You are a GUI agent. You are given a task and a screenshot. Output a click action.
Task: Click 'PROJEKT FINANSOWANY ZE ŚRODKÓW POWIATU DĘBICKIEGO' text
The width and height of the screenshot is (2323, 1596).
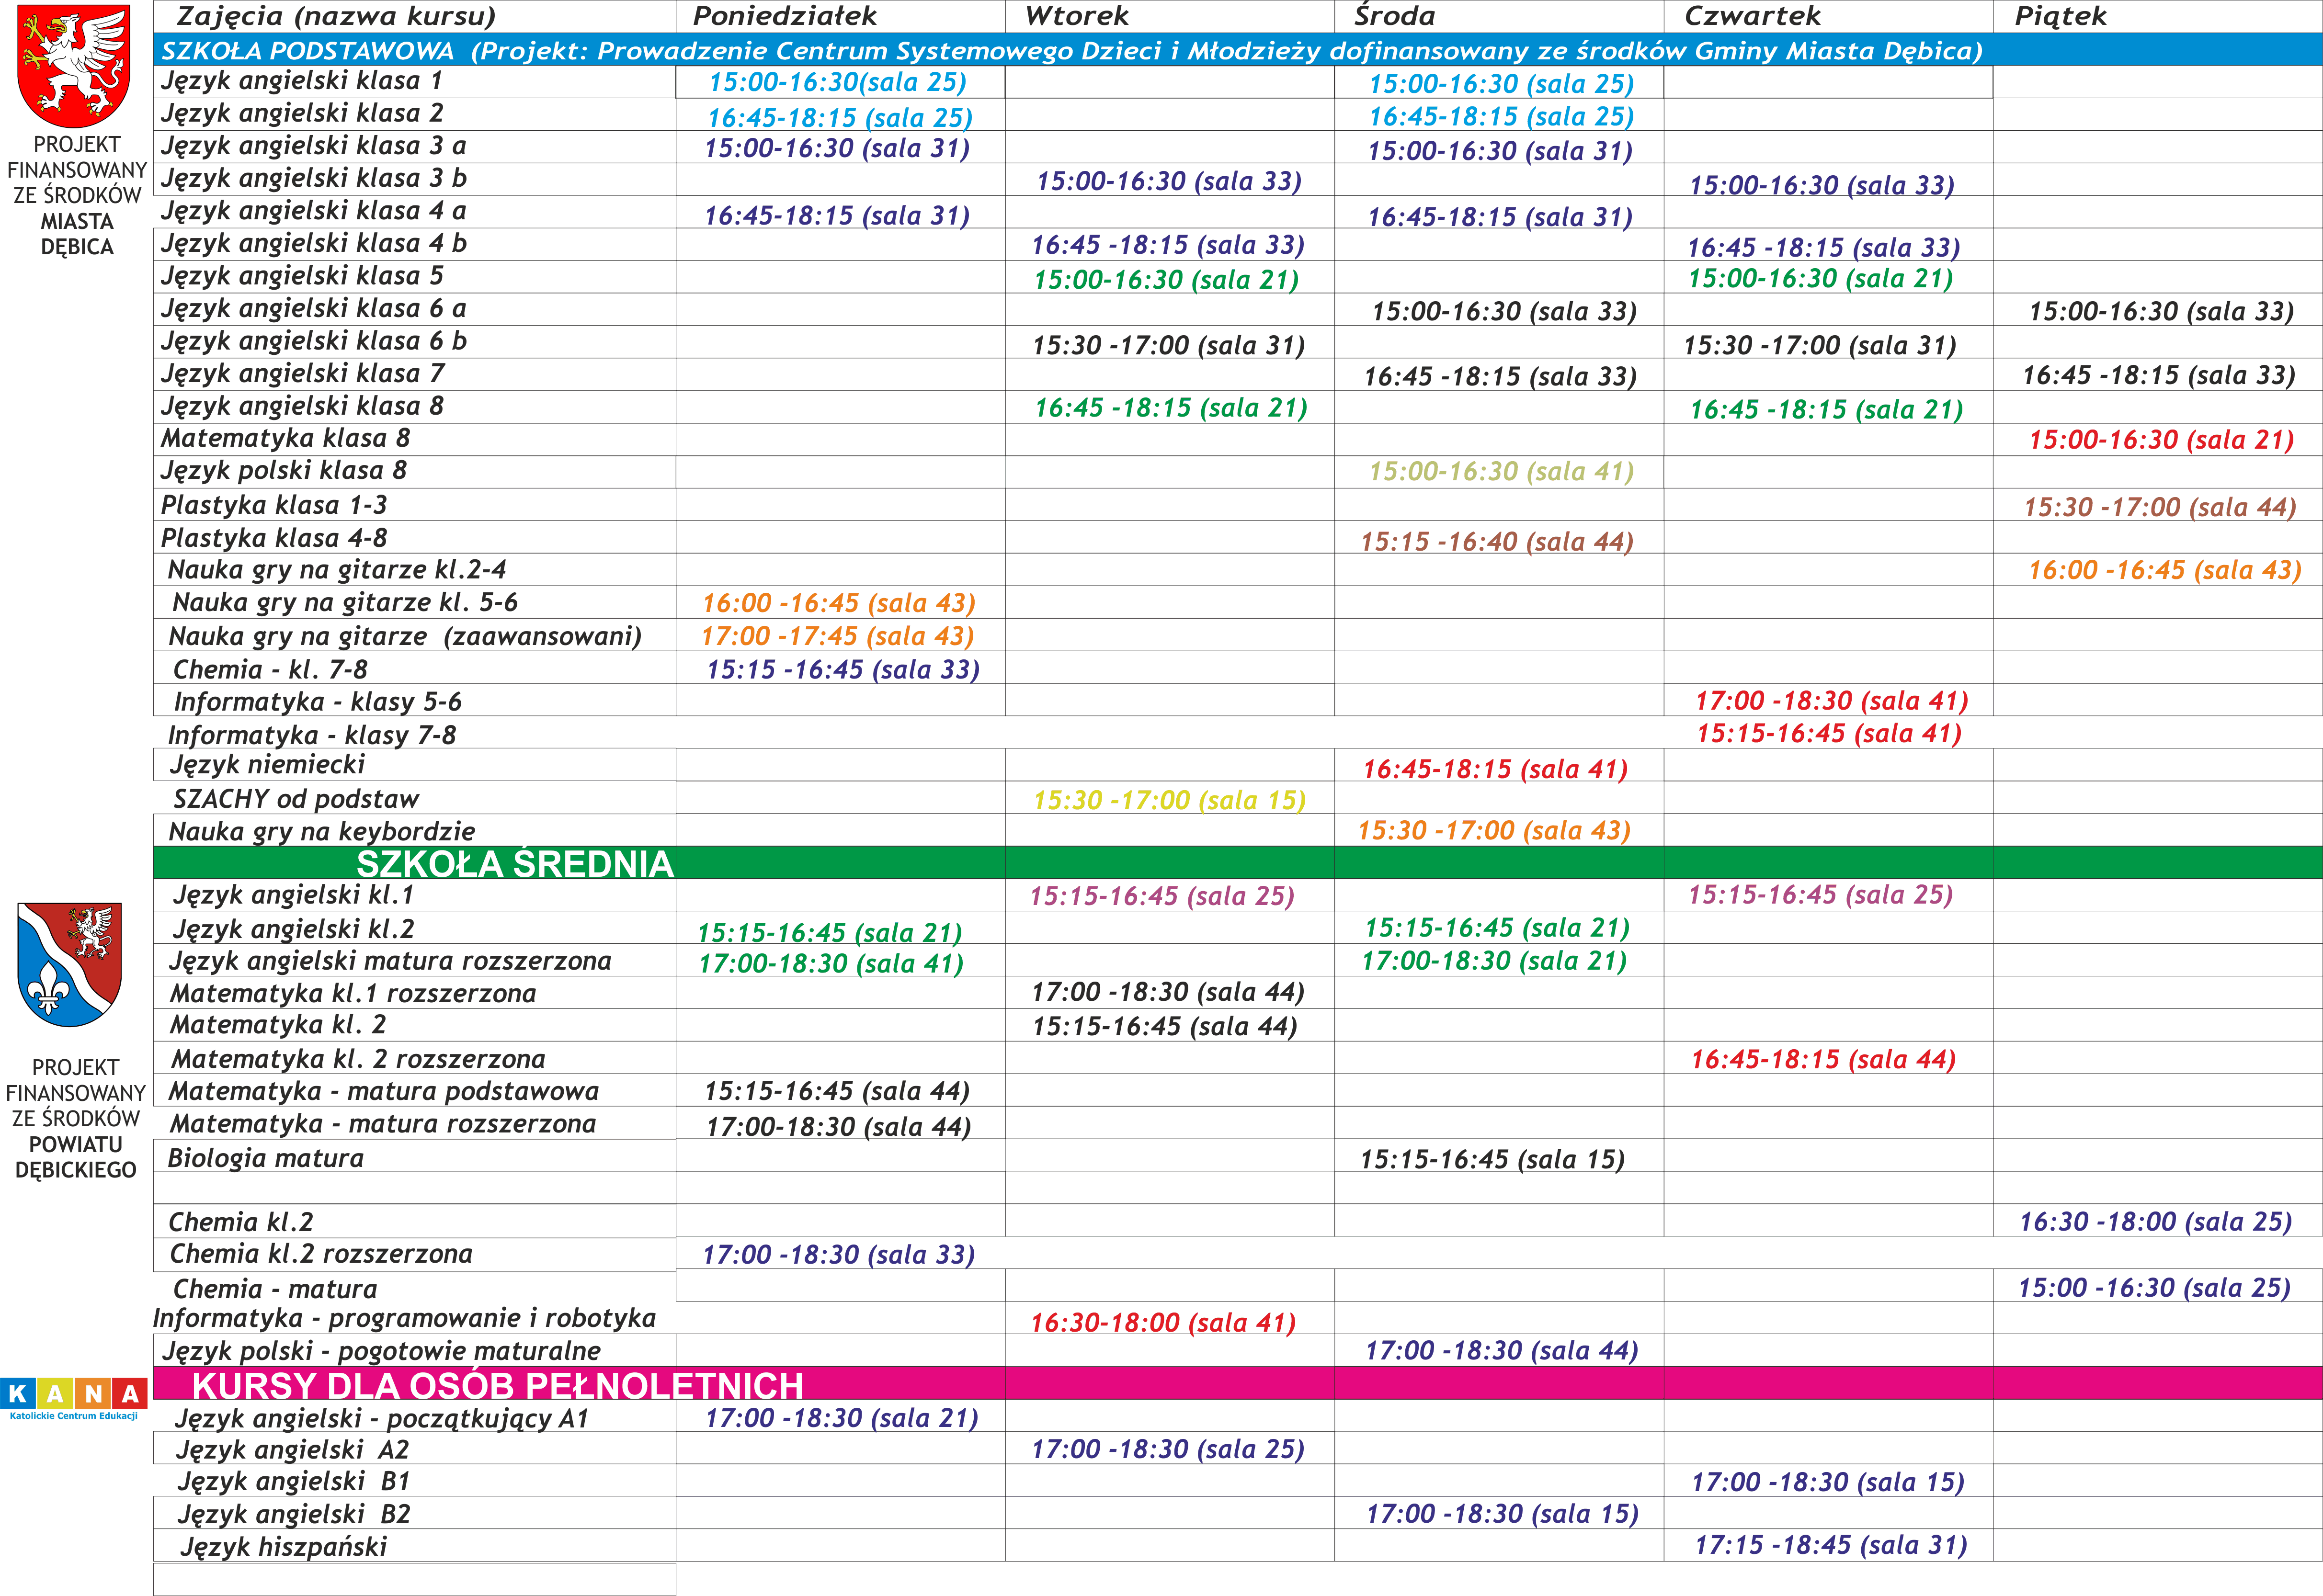(76, 1119)
